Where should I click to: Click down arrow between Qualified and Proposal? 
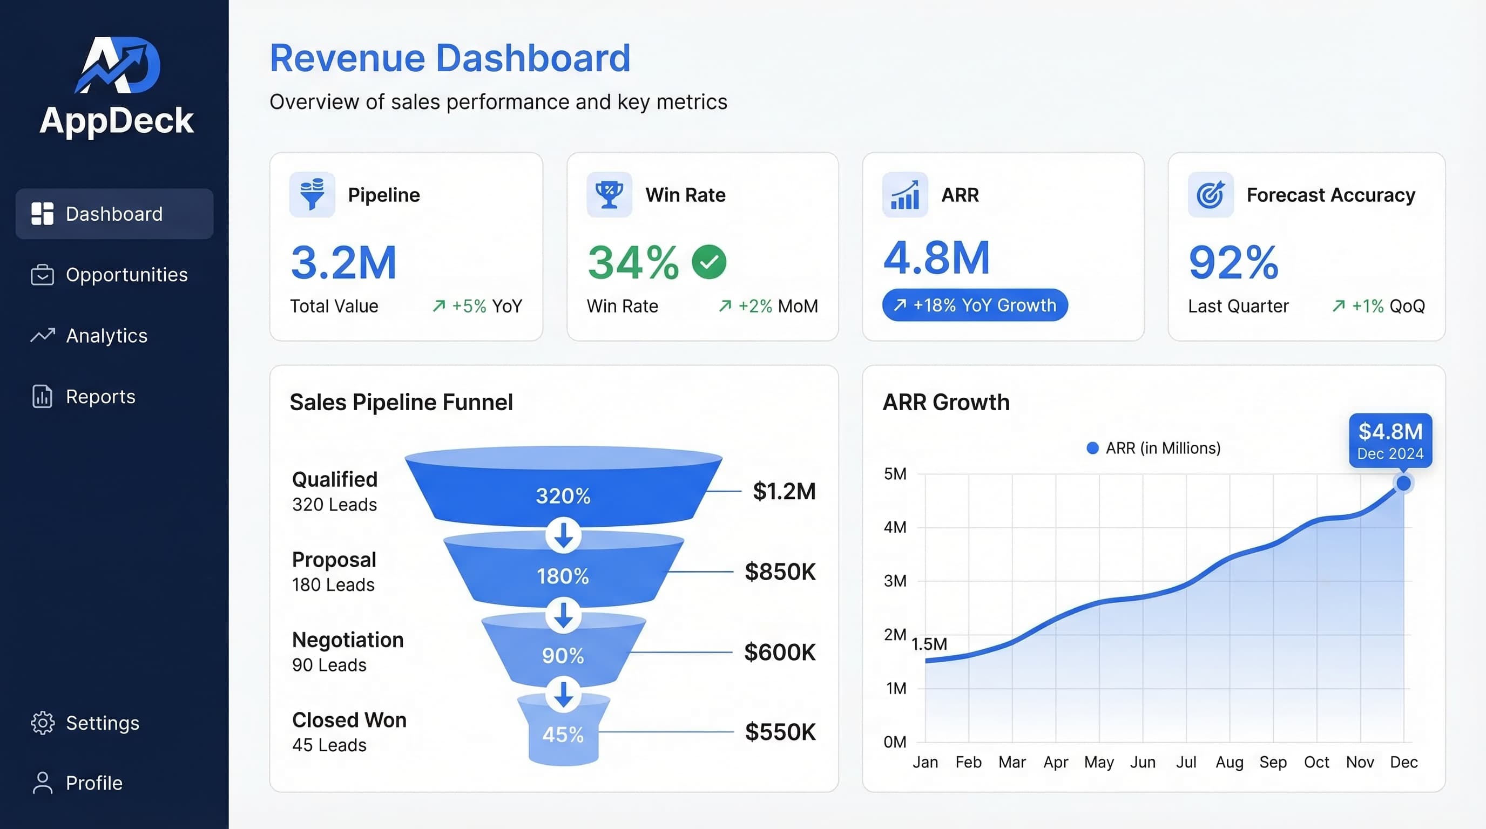[x=564, y=535]
